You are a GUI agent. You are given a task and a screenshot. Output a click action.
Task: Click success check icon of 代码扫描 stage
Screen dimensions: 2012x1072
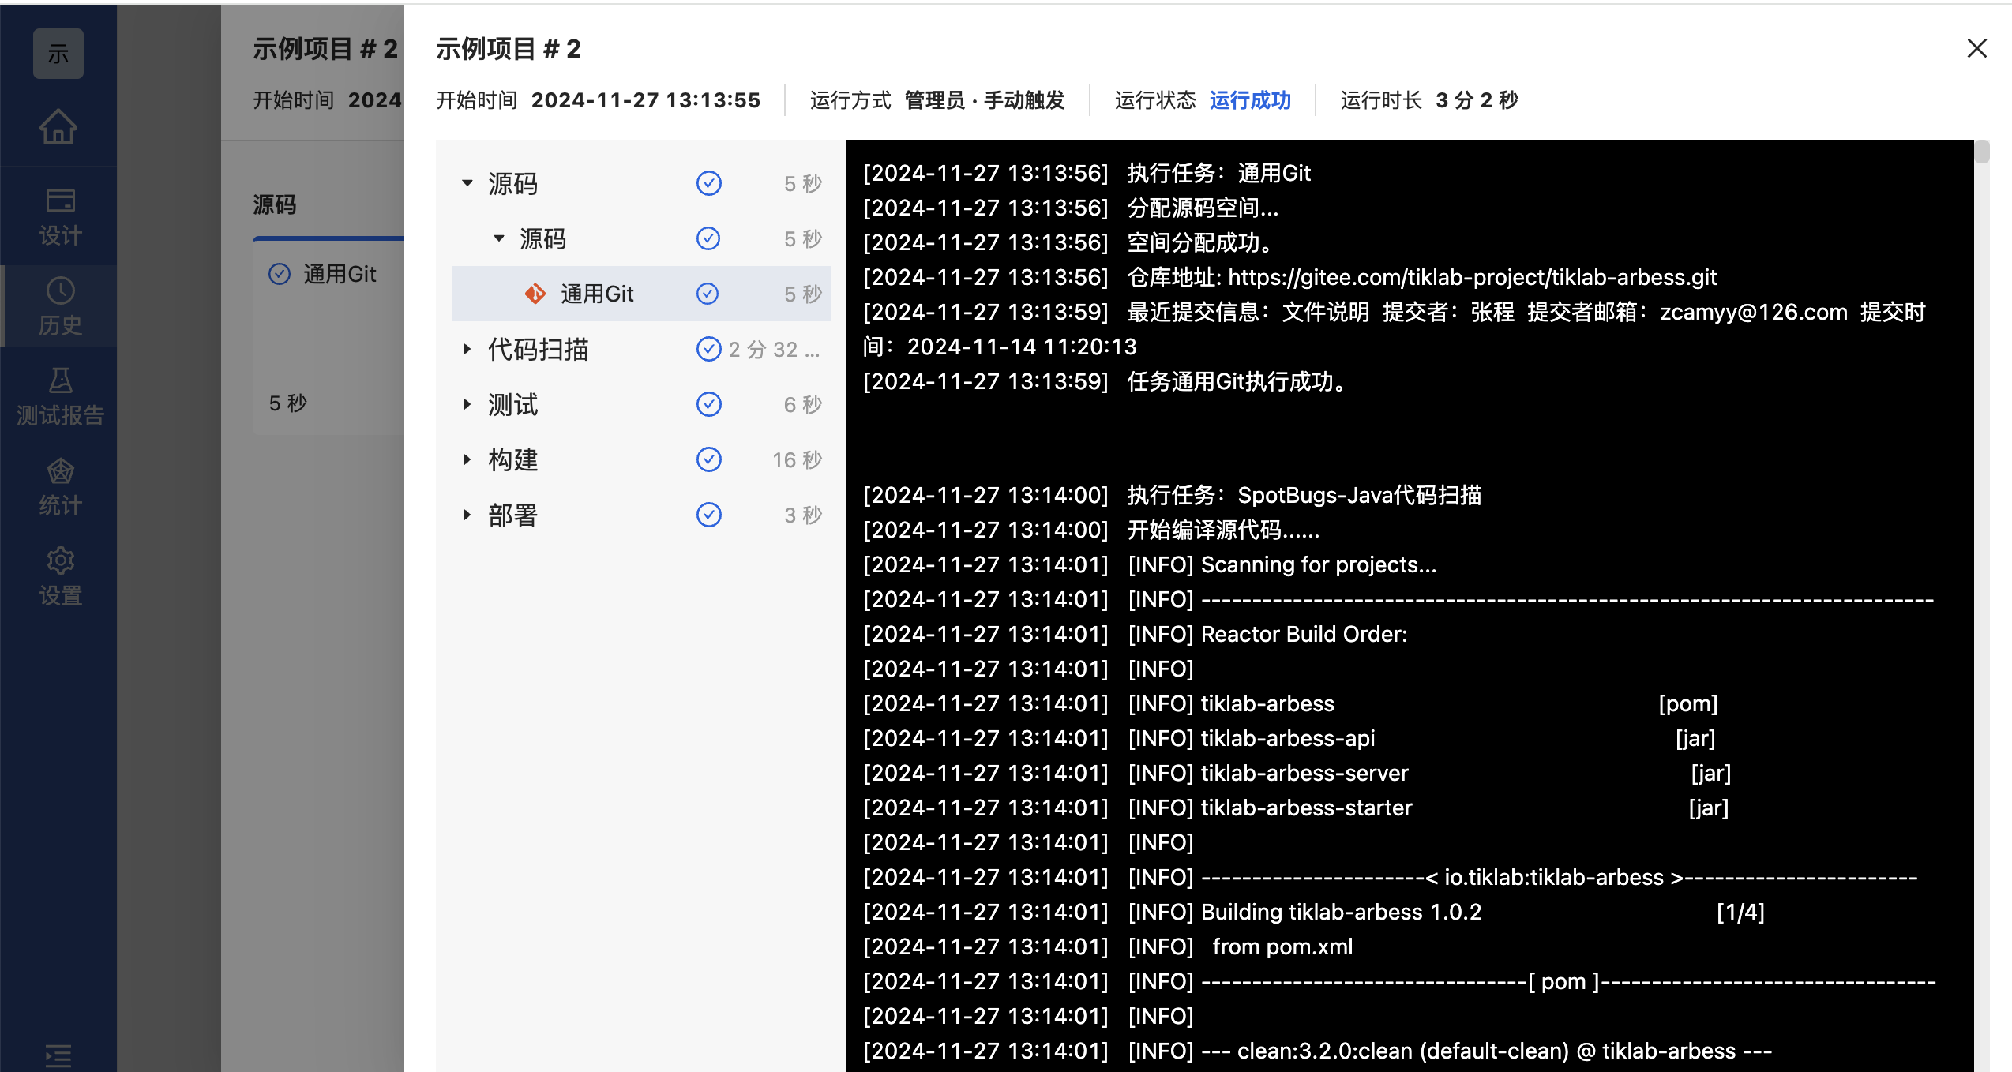click(x=709, y=349)
